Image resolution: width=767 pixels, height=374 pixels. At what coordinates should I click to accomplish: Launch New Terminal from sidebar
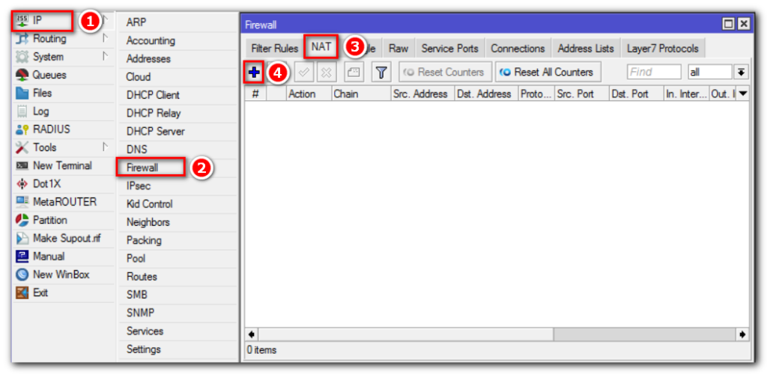click(62, 165)
